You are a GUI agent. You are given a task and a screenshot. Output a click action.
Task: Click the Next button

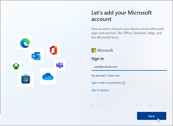152,116
